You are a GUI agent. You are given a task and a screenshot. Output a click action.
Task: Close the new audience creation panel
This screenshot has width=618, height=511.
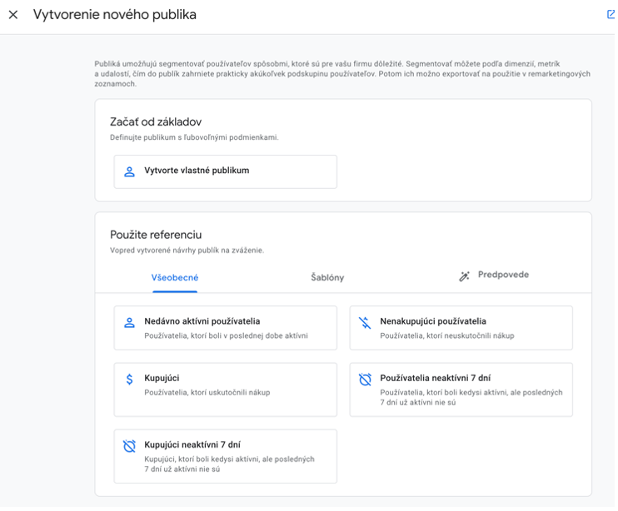coord(13,15)
